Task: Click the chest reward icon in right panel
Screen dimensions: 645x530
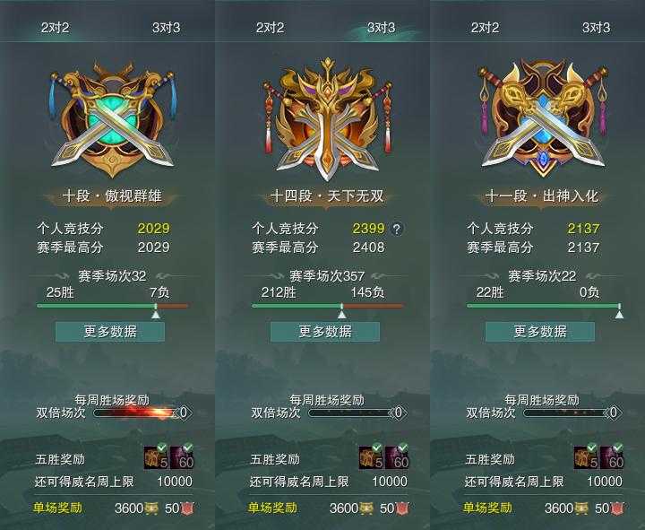Action: tap(586, 457)
